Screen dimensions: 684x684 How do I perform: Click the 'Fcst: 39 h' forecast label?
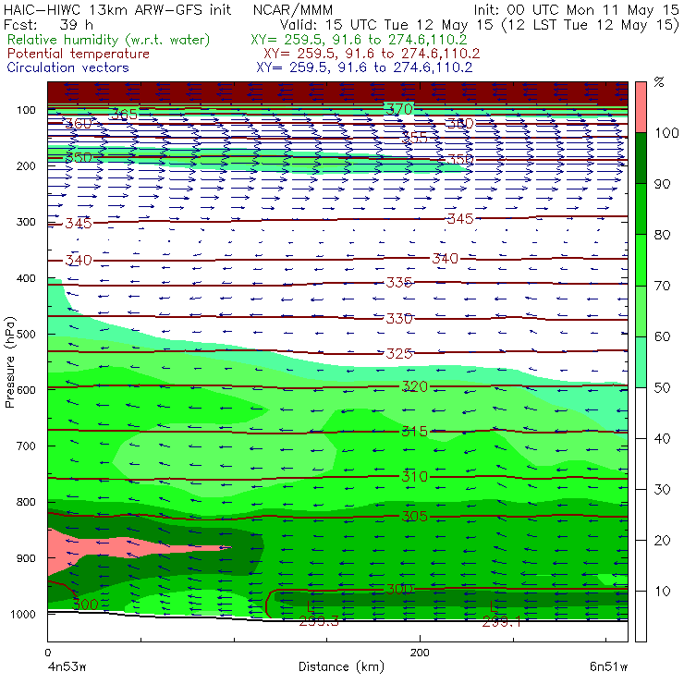pyautogui.click(x=48, y=24)
